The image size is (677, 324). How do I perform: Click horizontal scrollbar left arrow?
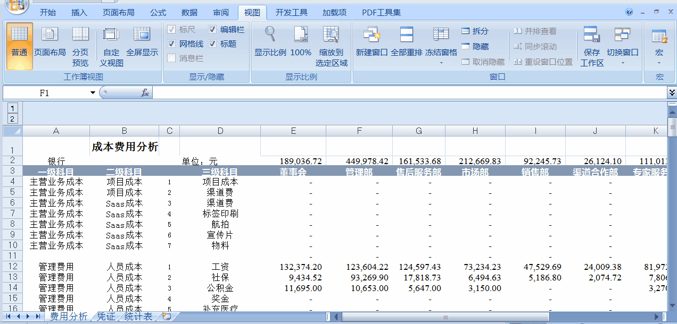coord(336,317)
